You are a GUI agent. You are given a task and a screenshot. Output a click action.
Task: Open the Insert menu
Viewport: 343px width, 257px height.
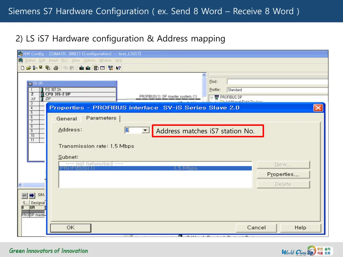click(53, 60)
